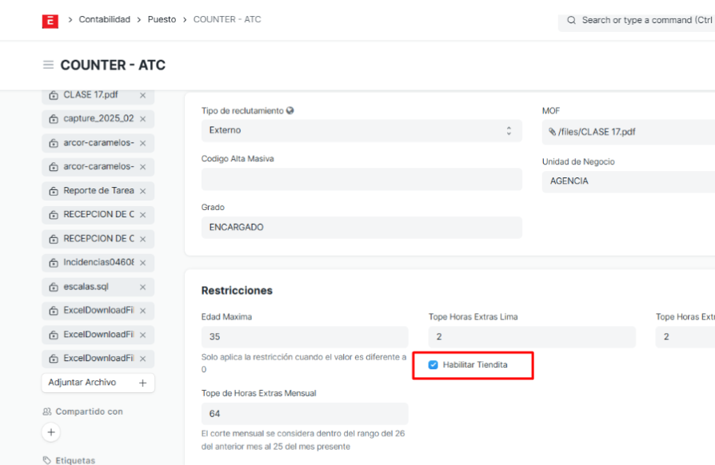Click the Edad Maxima input field
The width and height of the screenshot is (715, 465).
[304, 337]
